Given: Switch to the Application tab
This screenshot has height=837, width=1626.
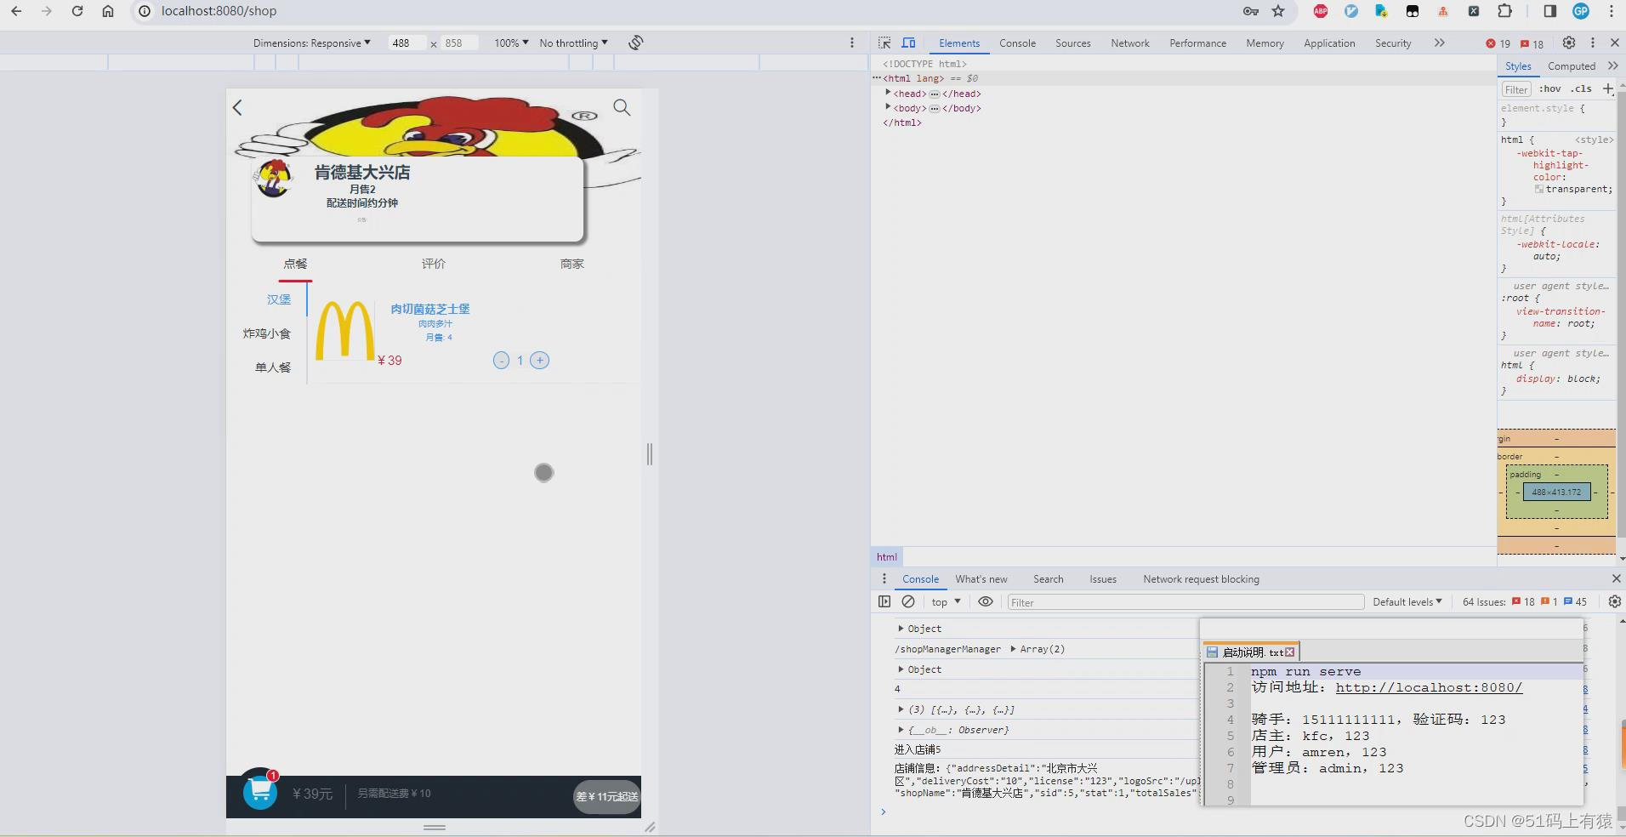Looking at the screenshot, I should pyautogui.click(x=1329, y=43).
